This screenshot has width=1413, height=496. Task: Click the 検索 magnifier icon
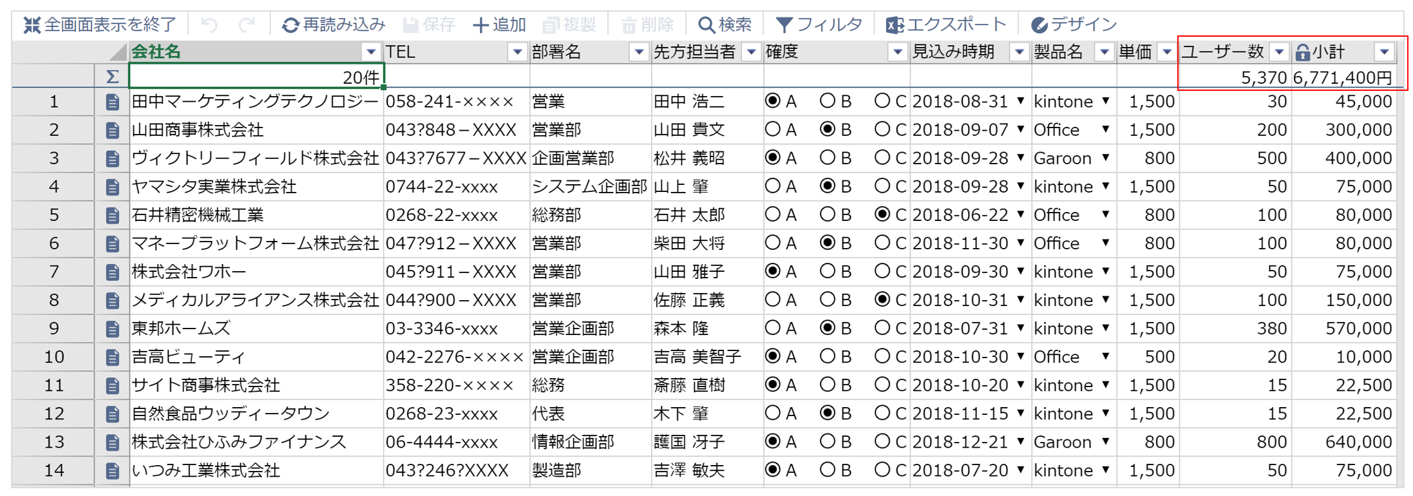click(x=706, y=25)
